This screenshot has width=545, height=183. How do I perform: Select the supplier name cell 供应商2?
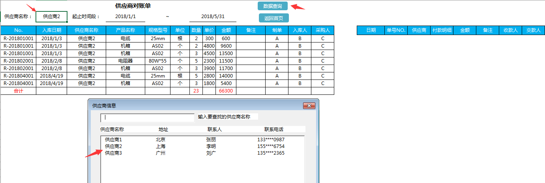point(52,17)
